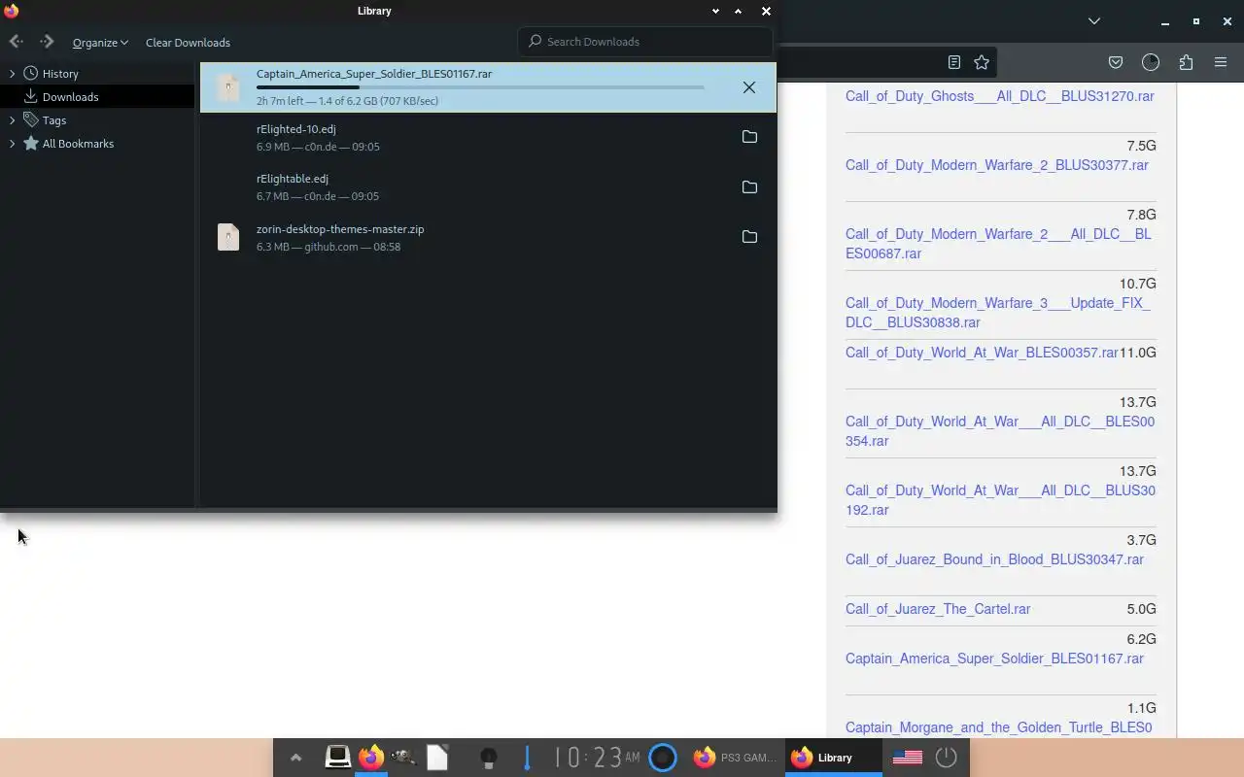Click the 5.0G size of Call_of_Juarez_The_Cartel
1244x777 pixels.
(x=1141, y=609)
